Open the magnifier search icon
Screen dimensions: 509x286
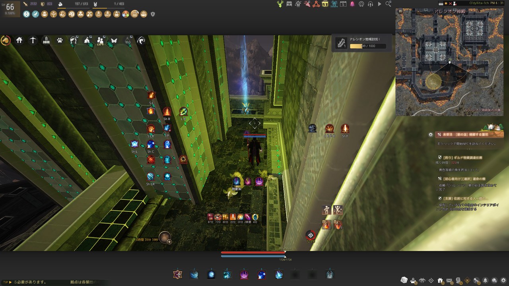tap(388, 4)
